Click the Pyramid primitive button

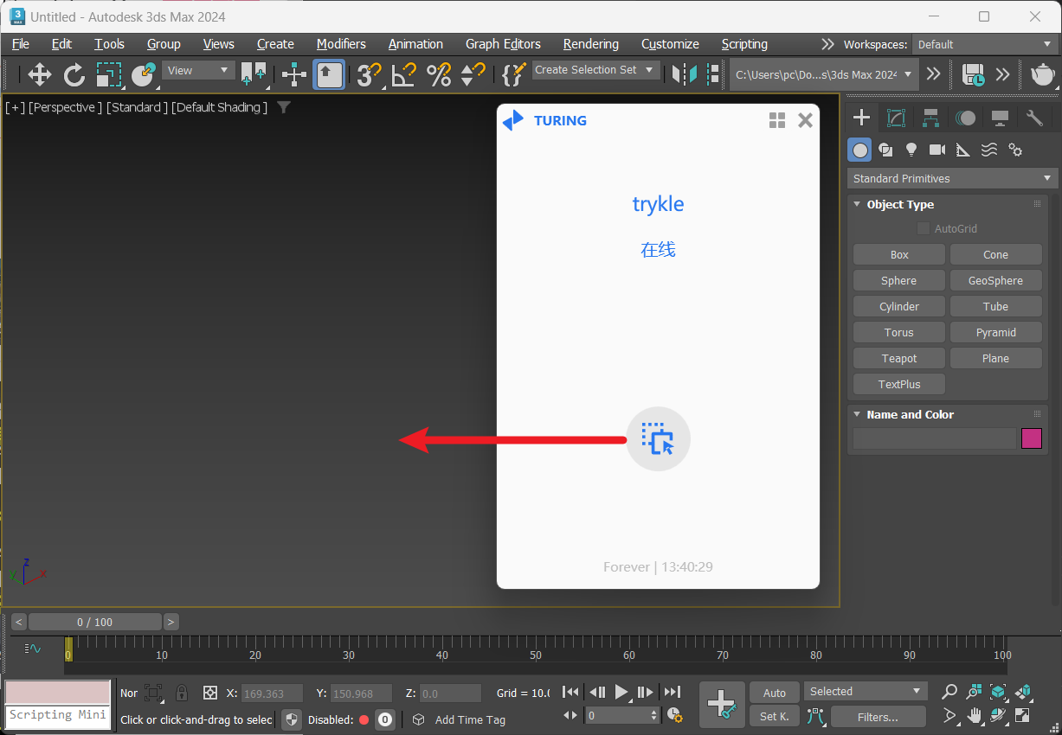coord(995,332)
